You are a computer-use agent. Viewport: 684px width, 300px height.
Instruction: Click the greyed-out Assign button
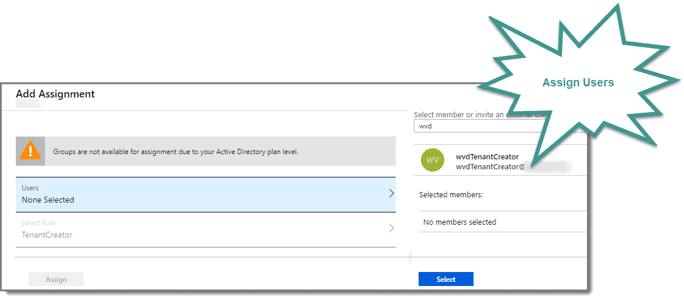click(56, 279)
